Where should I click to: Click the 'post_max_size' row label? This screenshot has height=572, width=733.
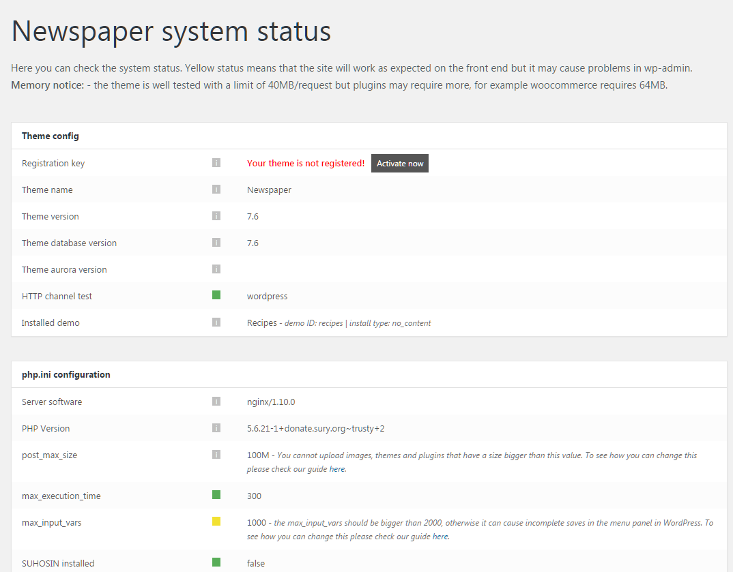click(x=49, y=455)
